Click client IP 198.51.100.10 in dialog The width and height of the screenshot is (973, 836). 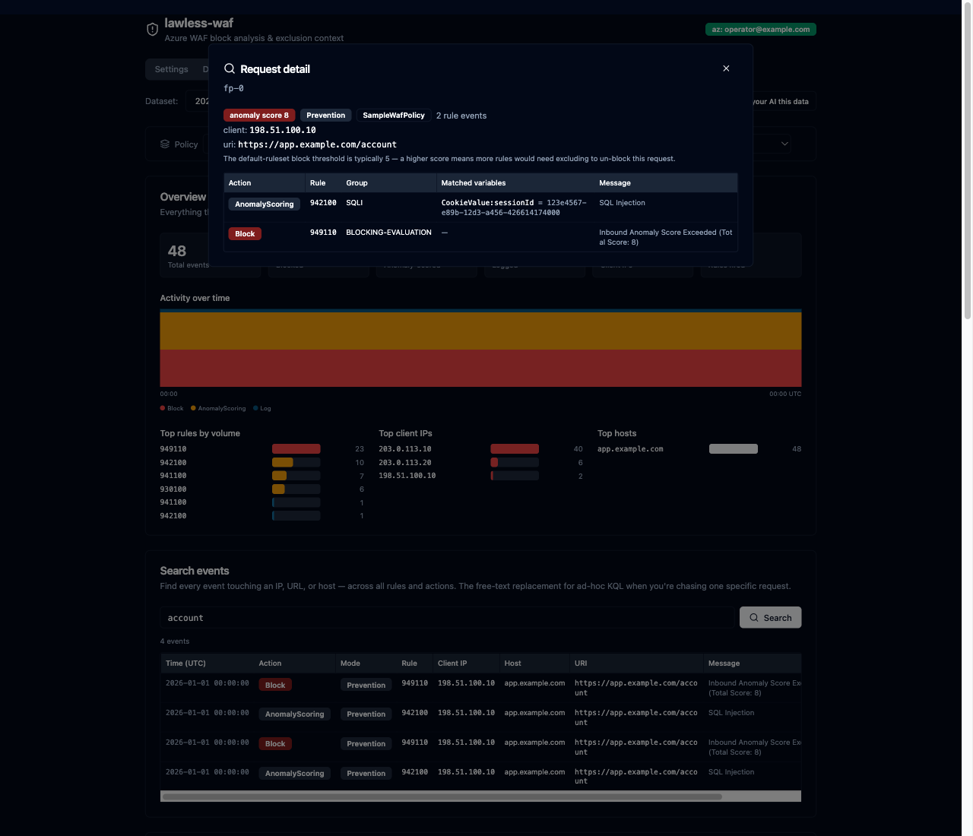point(283,130)
